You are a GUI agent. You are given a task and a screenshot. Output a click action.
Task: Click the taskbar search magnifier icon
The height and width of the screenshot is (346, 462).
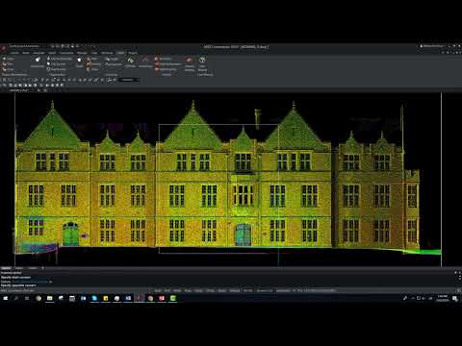(x=16, y=298)
